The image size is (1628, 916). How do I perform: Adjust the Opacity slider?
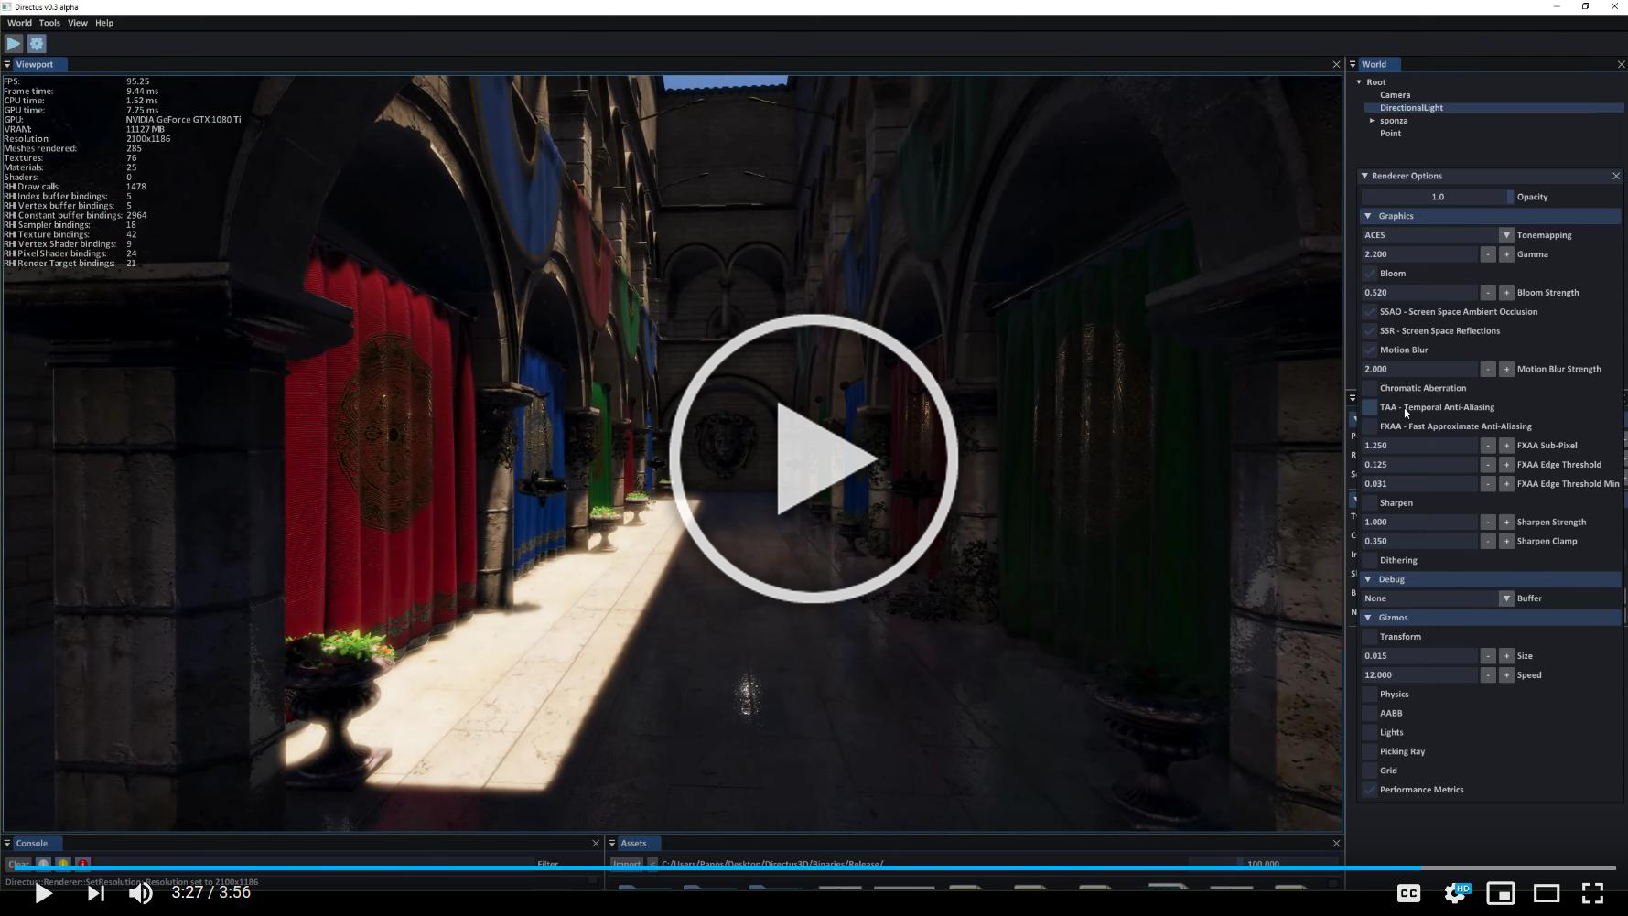tap(1437, 197)
